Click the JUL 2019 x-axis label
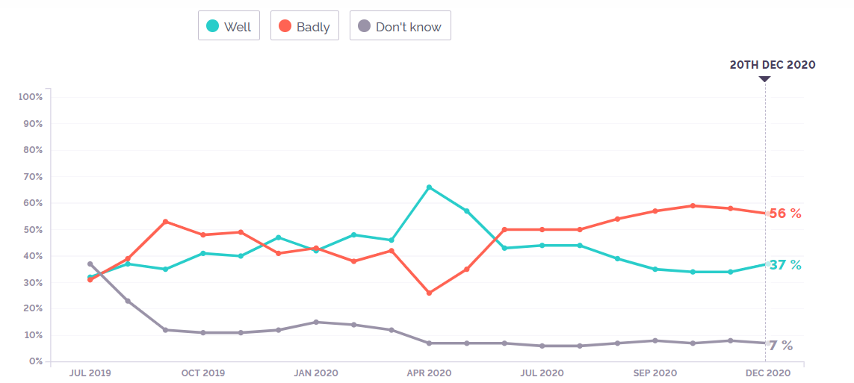Image resolution: width=854 pixels, height=383 pixels. (90, 373)
